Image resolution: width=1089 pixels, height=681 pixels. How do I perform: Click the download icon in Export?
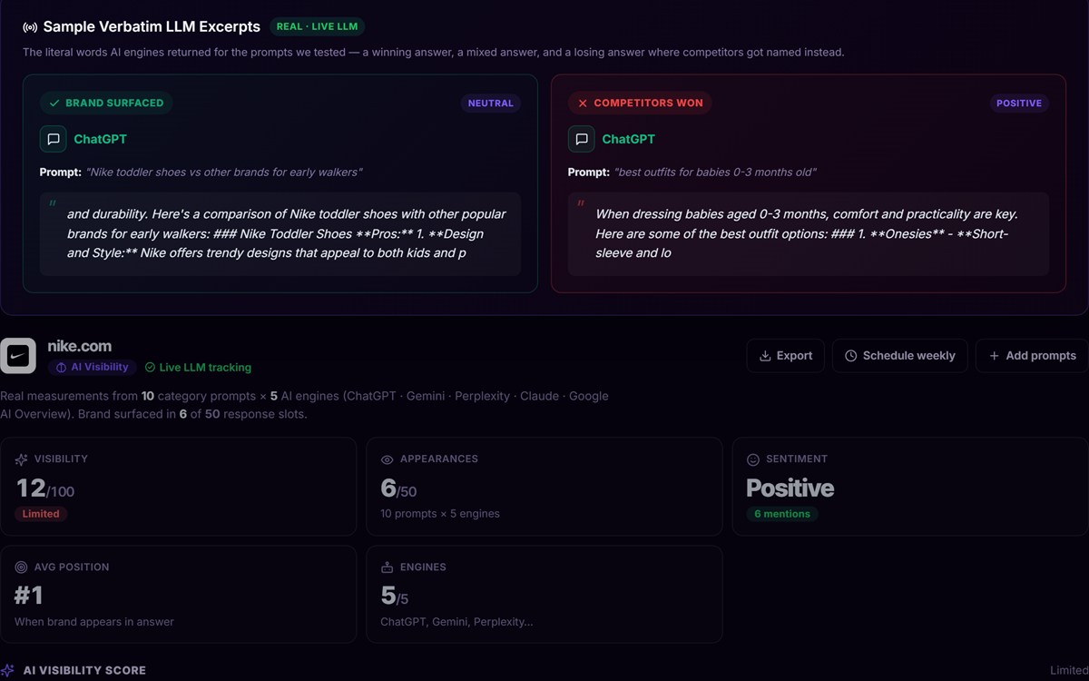[765, 356]
